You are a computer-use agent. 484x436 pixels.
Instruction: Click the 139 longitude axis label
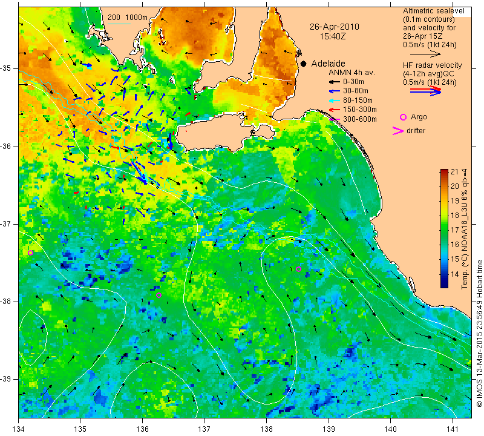329,429
